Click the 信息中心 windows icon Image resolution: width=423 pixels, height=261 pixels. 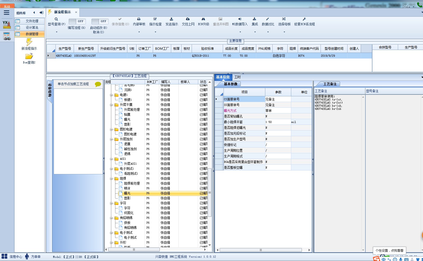tap(4, 257)
